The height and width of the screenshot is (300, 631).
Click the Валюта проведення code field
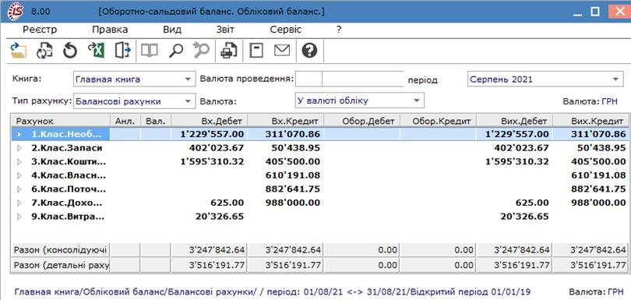[x=308, y=79]
